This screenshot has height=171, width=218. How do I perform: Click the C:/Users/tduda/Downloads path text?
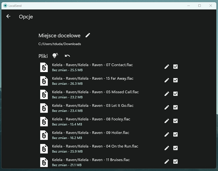click(x=60, y=44)
